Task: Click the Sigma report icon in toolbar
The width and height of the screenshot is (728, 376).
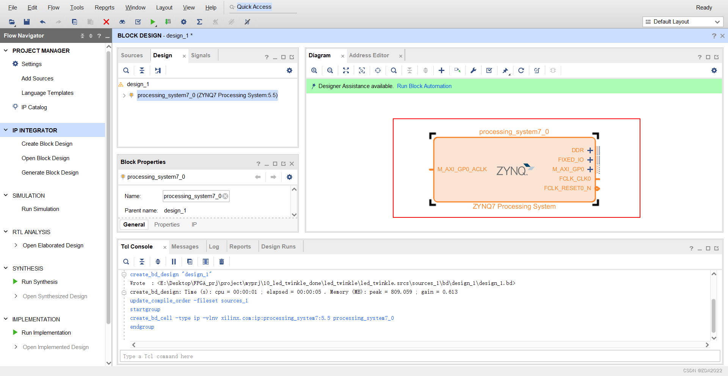Action: [199, 22]
